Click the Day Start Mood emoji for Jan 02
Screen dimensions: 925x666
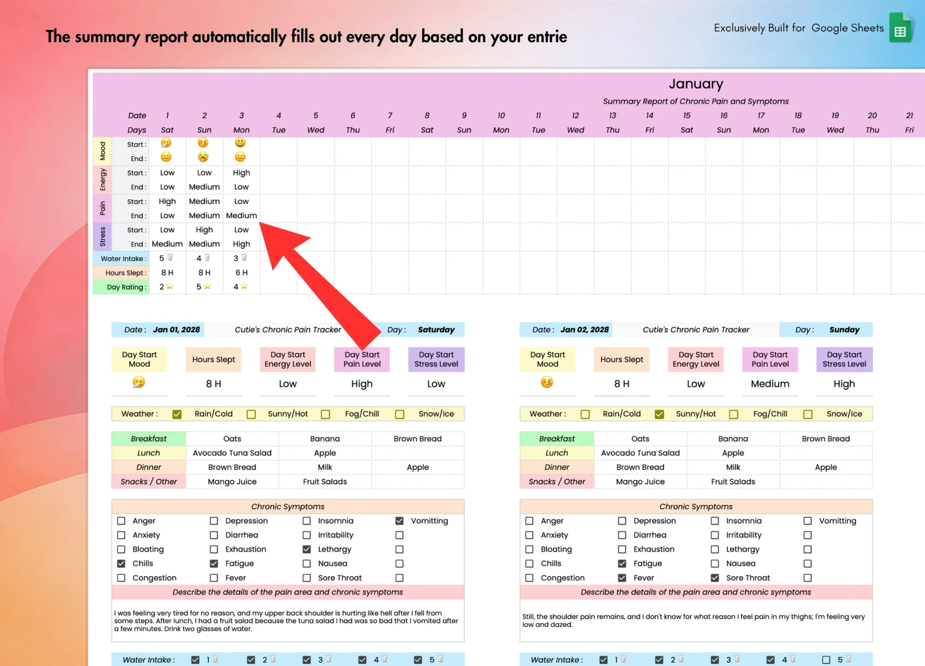[x=547, y=382]
